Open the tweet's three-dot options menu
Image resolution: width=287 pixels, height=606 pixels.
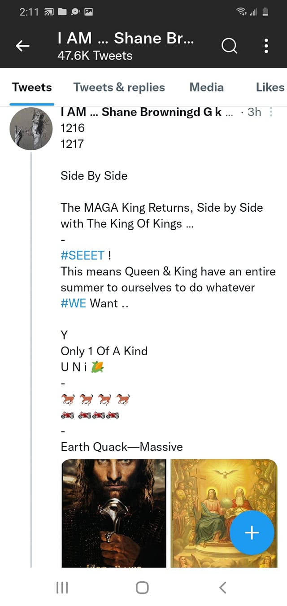(271, 112)
